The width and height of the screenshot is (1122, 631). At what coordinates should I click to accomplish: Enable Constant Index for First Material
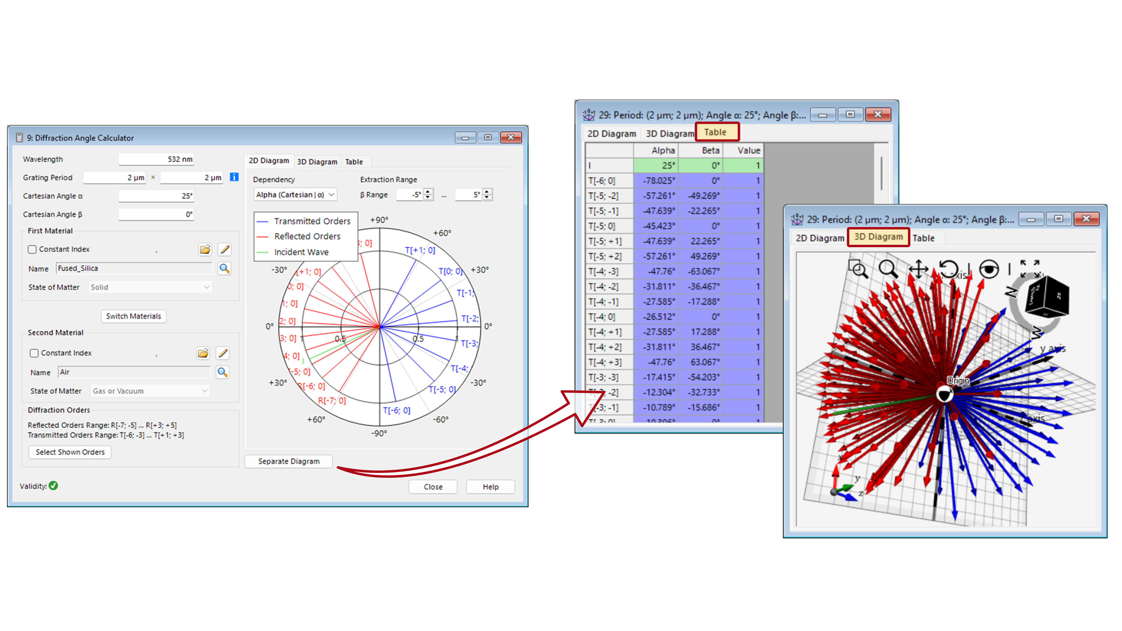tap(32, 249)
